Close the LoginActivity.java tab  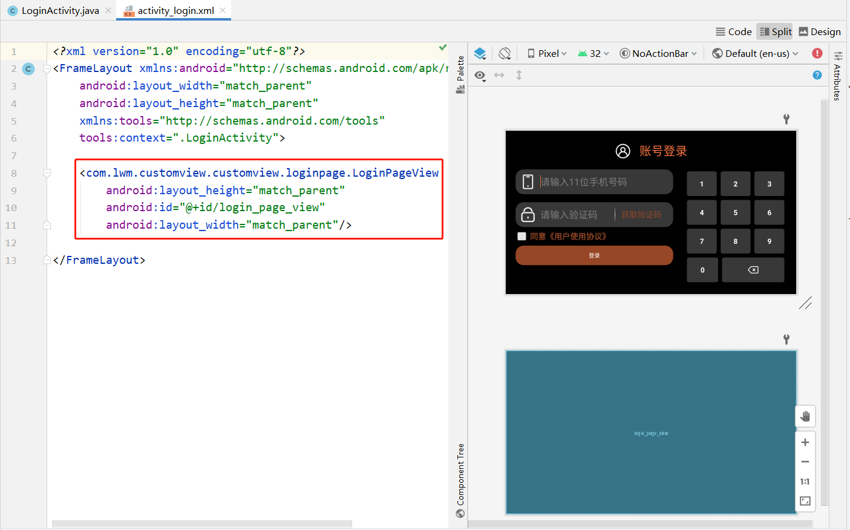[x=108, y=10]
